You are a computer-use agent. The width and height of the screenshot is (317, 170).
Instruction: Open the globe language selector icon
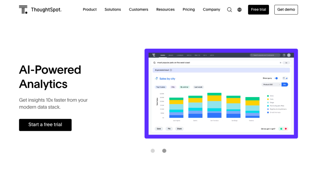239,10
